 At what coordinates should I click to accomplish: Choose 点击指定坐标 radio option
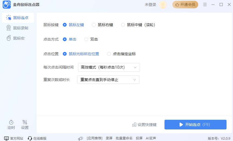(109, 54)
